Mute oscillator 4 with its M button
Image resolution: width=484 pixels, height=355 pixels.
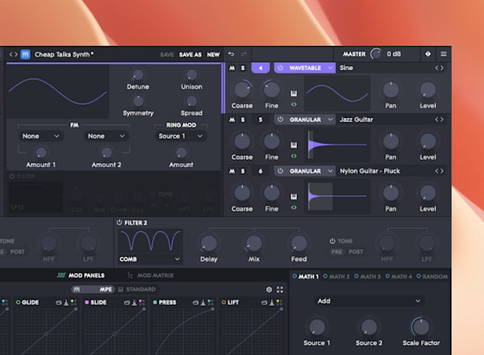[232, 68]
